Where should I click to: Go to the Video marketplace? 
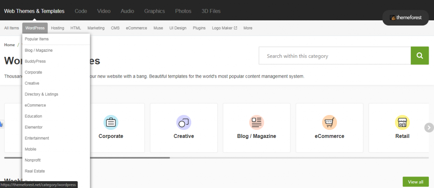pyautogui.click(x=104, y=11)
